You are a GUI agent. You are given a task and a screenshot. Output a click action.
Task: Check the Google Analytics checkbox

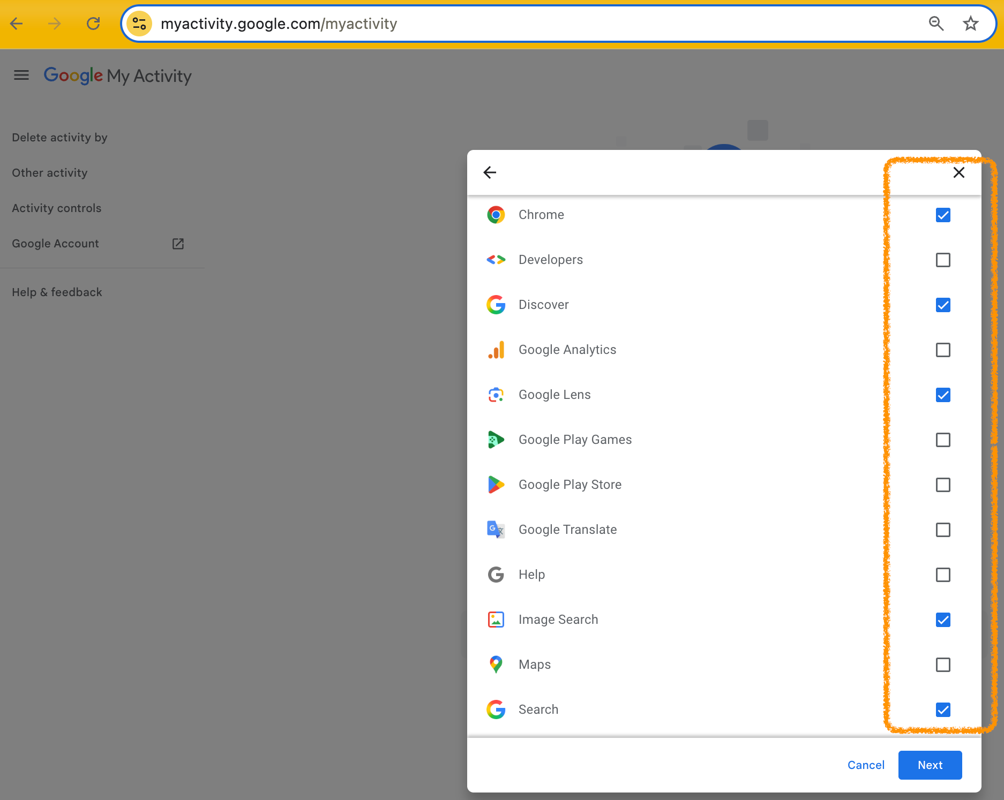click(943, 350)
